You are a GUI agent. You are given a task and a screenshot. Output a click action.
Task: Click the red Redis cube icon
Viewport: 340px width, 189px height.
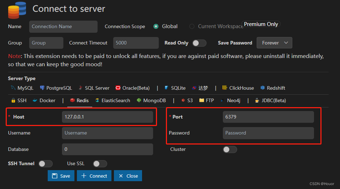coord(72,100)
